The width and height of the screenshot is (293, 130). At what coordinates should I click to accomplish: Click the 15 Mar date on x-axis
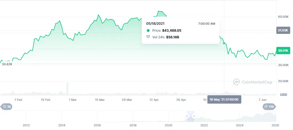pos(100,100)
